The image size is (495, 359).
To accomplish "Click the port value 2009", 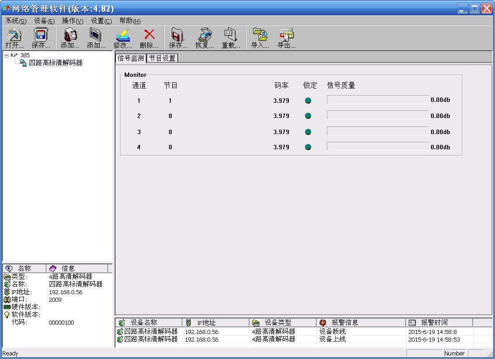I will pyautogui.click(x=55, y=300).
